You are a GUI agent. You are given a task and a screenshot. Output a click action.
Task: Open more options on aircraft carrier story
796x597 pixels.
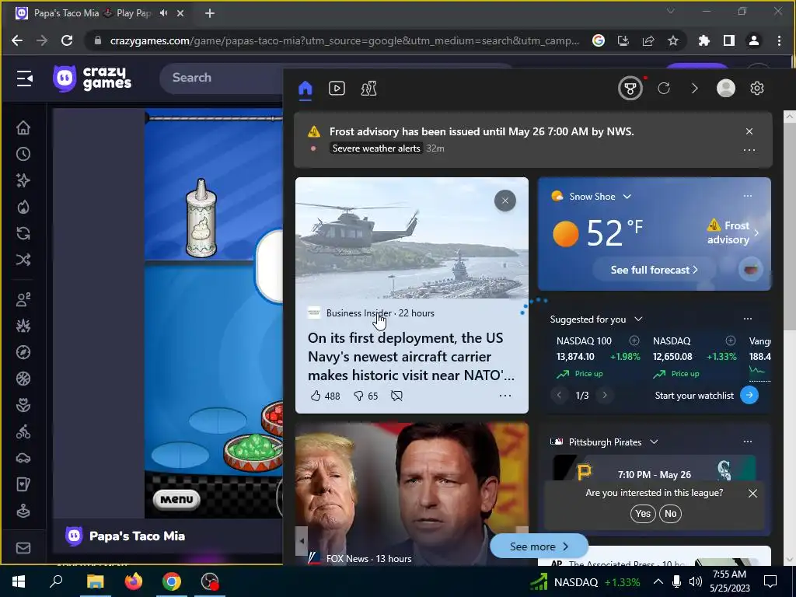point(505,396)
